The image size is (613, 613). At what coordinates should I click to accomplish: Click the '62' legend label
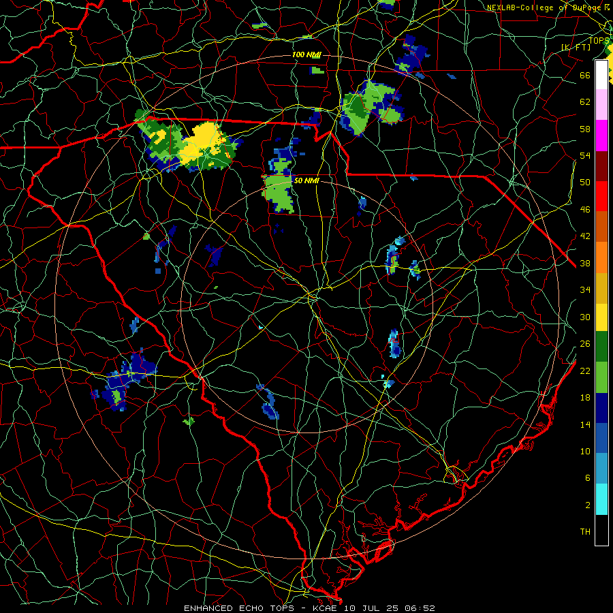pos(585,101)
